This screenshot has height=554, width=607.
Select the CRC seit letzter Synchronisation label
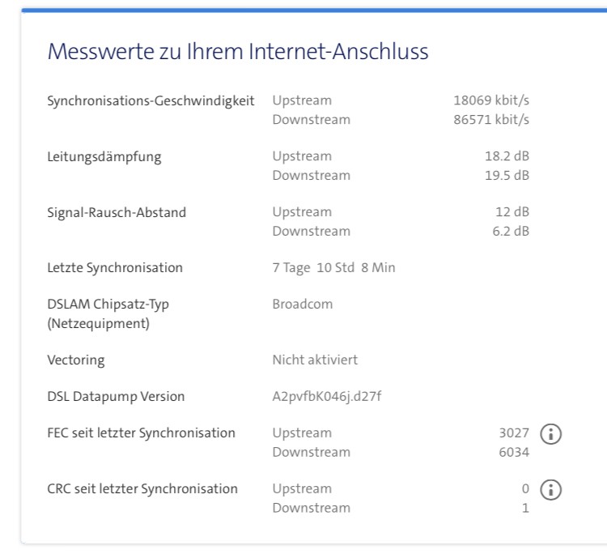point(142,488)
